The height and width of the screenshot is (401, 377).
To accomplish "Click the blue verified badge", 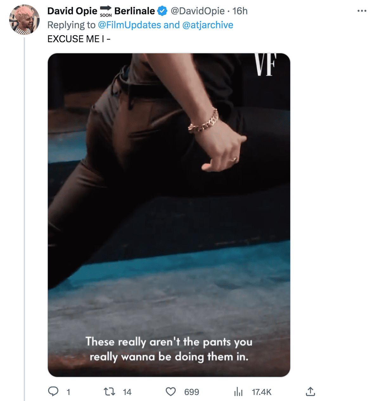I will coord(162,11).
